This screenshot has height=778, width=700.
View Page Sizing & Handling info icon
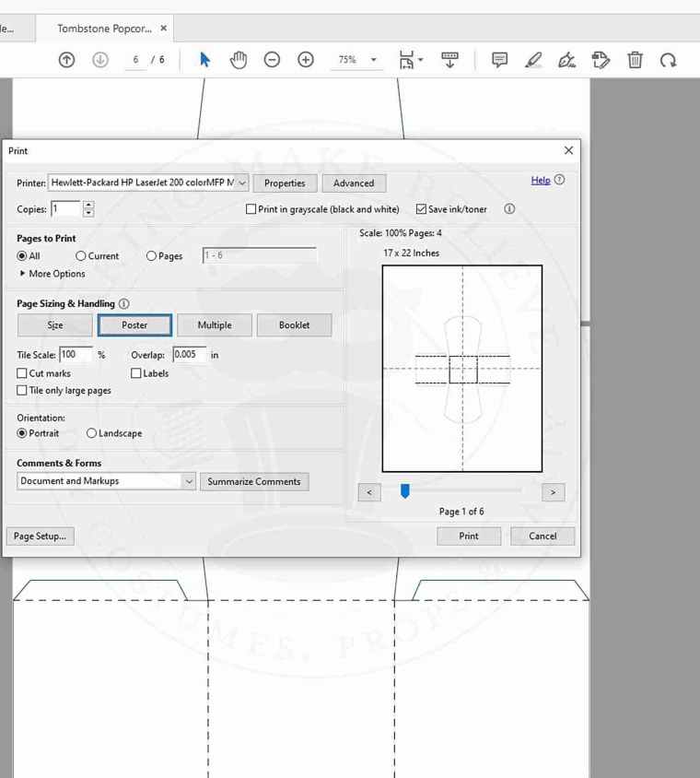(x=124, y=303)
